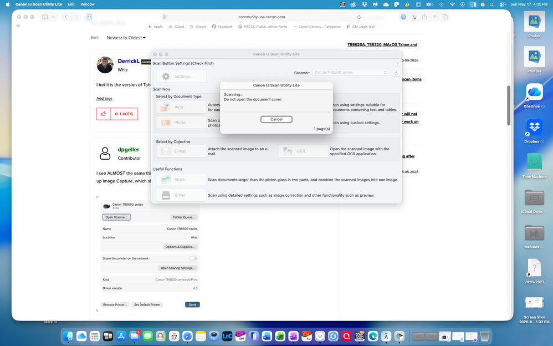Click DerrickL's avatar photo
Image resolution: width=553 pixels, height=346 pixels.
[x=105, y=65]
